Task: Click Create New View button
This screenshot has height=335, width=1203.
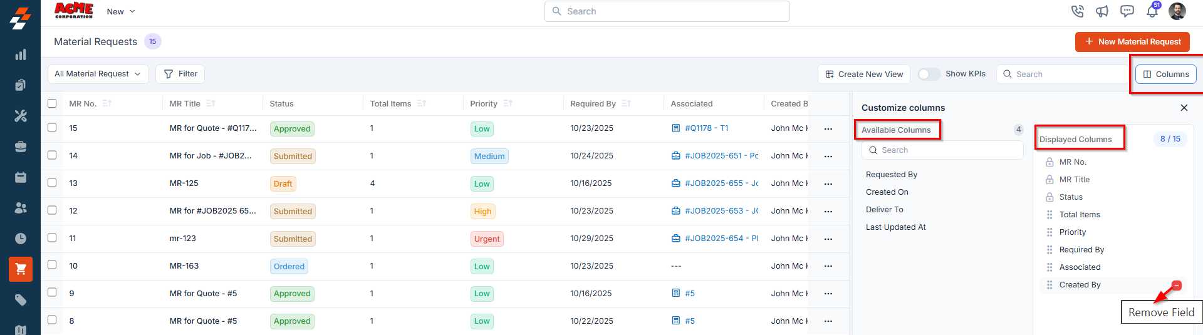Action: [x=864, y=74]
